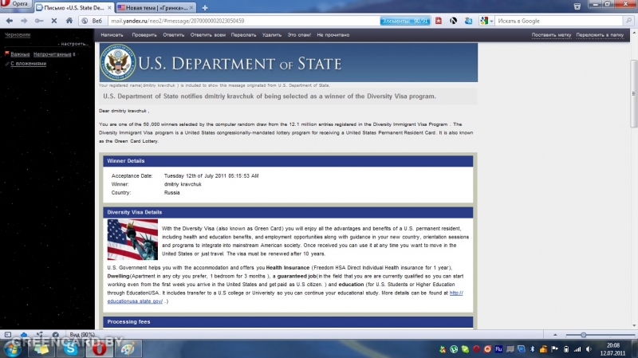The height and width of the screenshot is (358, 638).
Task: Filter by «Непрочитанные» messages
Action: click(x=52, y=54)
